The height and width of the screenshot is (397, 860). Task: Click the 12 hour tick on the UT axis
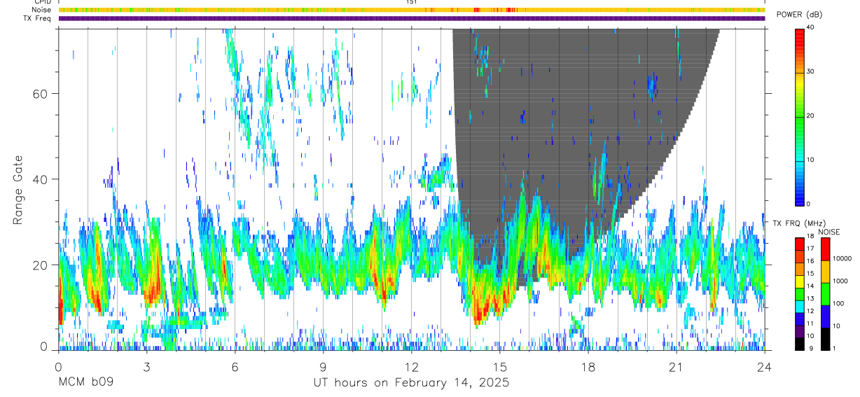point(412,367)
